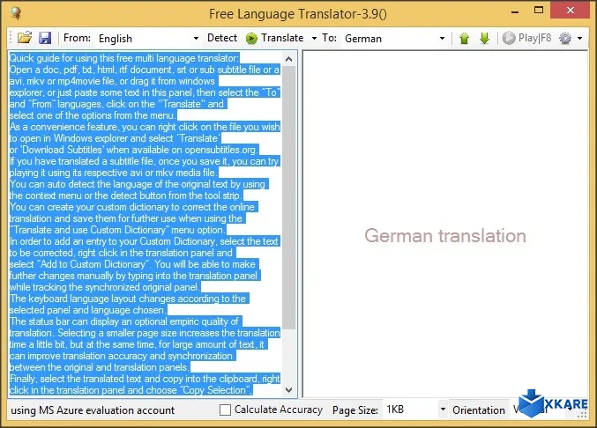Viewport: 597px width, 428px height.
Task: Open the Page Size dropdown showing 1KB
Action: [415, 410]
